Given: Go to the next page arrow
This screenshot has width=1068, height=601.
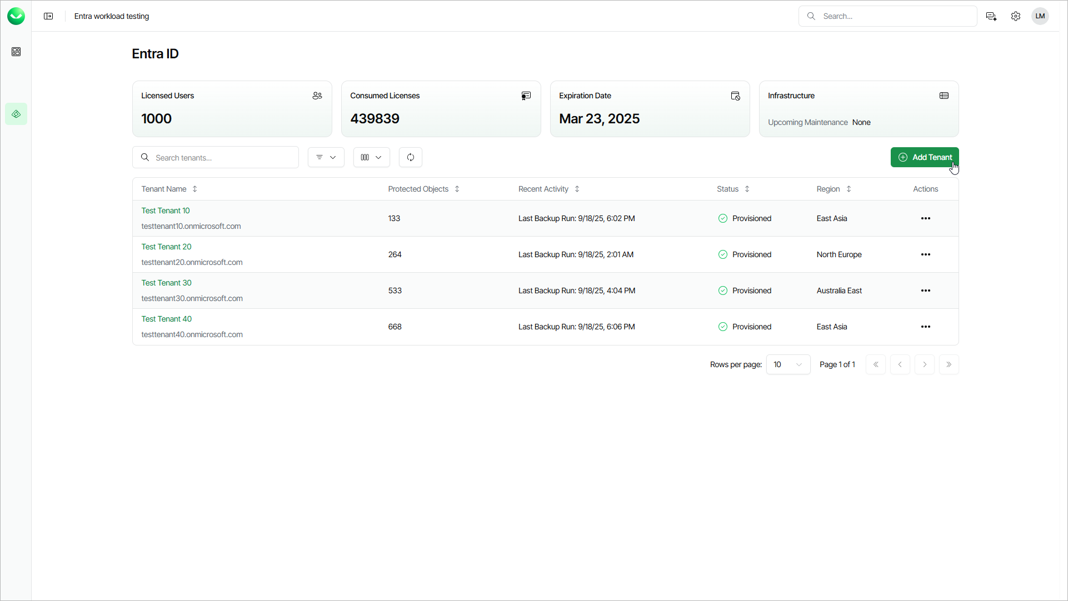Looking at the screenshot, I should pyautogui.click(x=924, y=364).
